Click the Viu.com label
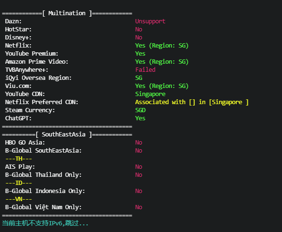 click(19, 86)
